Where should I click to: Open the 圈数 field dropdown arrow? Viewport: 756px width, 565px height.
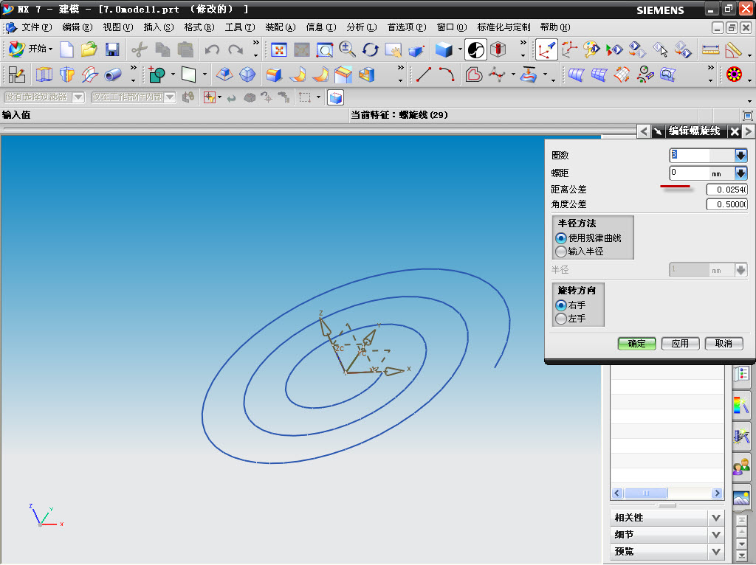pos(741,155)
